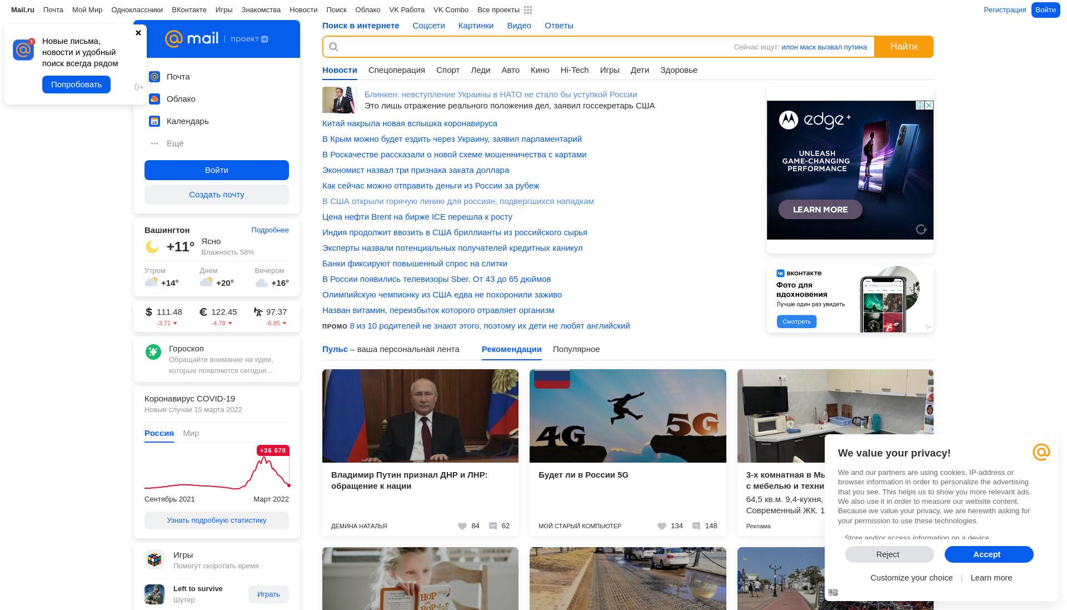1067x610 pixels.
Task: Open news about China coronavirus outbreak
Action: point(410,123)
